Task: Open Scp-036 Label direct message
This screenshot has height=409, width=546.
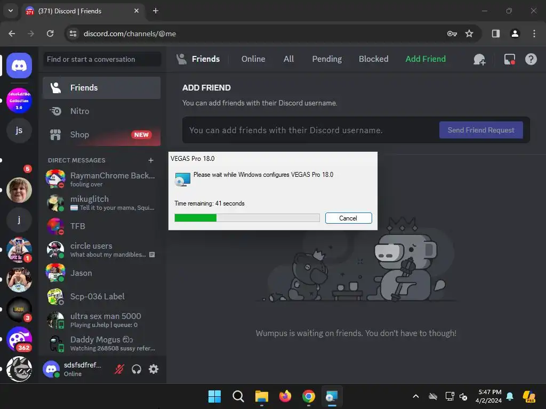Action: point(102,296)
